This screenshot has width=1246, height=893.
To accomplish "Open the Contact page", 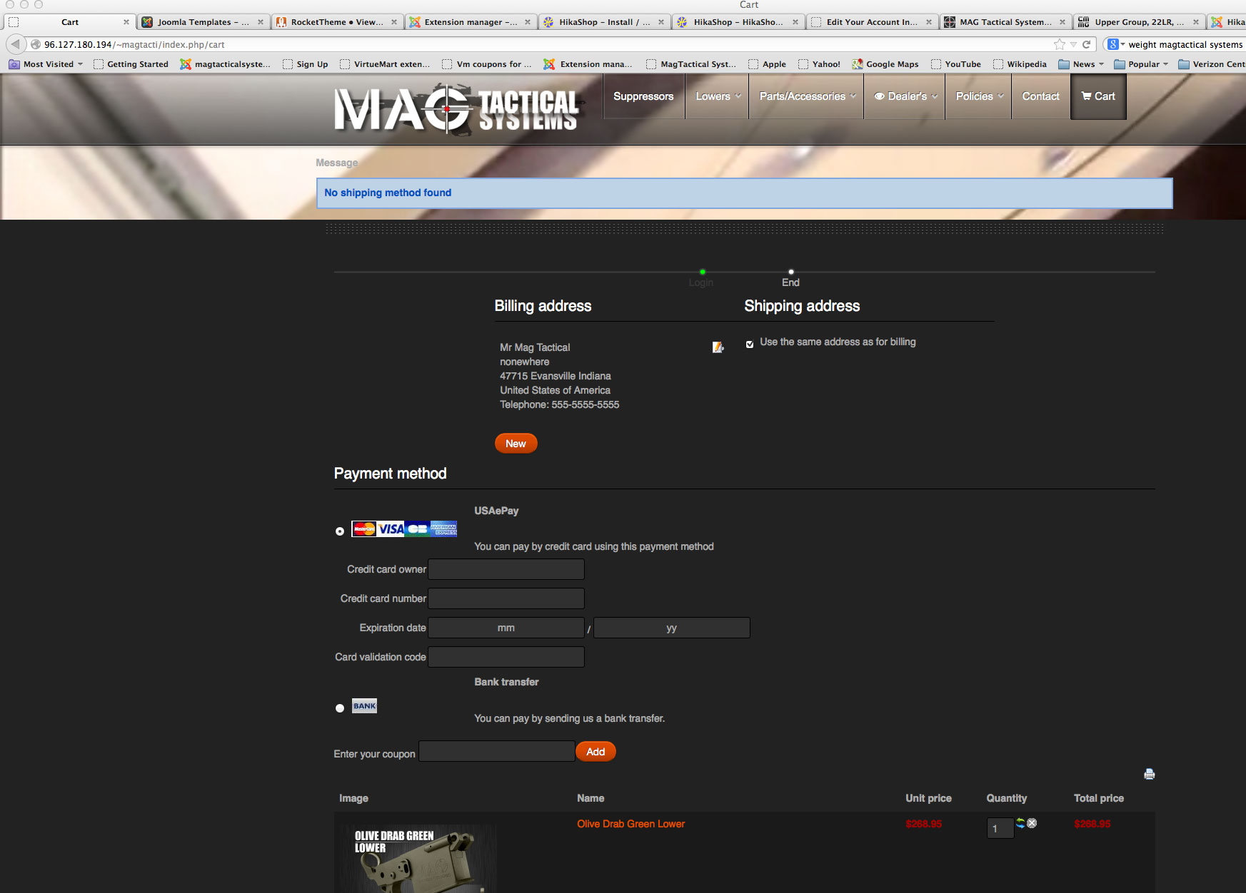I will 1040,96.
